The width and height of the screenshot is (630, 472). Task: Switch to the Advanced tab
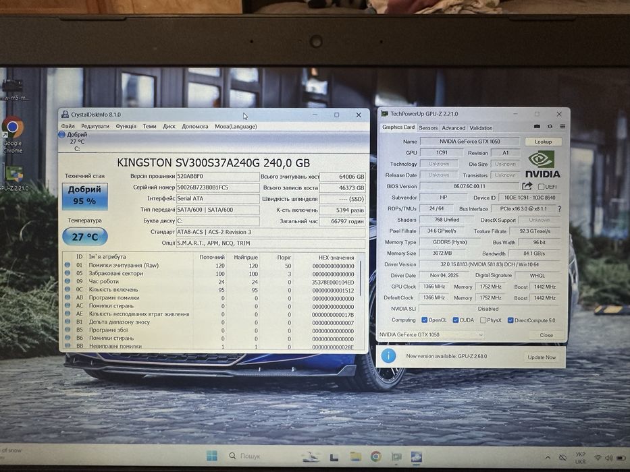453,127
